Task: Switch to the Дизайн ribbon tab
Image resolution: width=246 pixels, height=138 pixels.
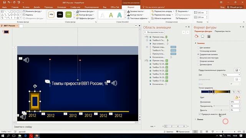Action: point(37,7)
